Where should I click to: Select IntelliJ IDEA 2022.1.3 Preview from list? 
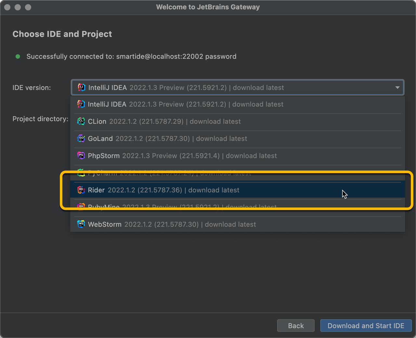(238, 104)
